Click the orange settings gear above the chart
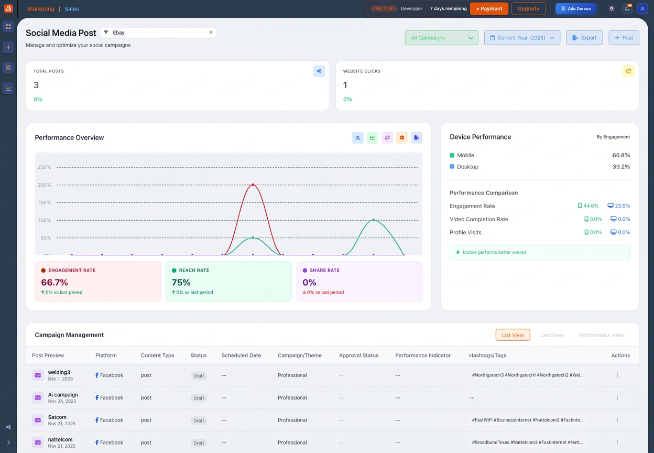This screenshot has height=453, width=654. tap(402, 137)
